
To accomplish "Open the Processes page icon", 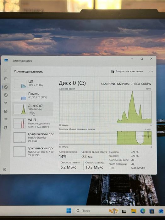I will [x=6, y=79].
